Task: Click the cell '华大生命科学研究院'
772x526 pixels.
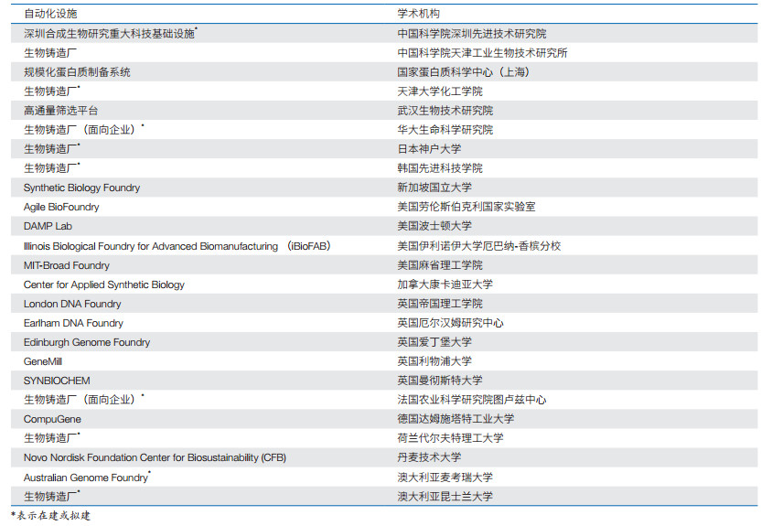Action: (x=445, y=130)
